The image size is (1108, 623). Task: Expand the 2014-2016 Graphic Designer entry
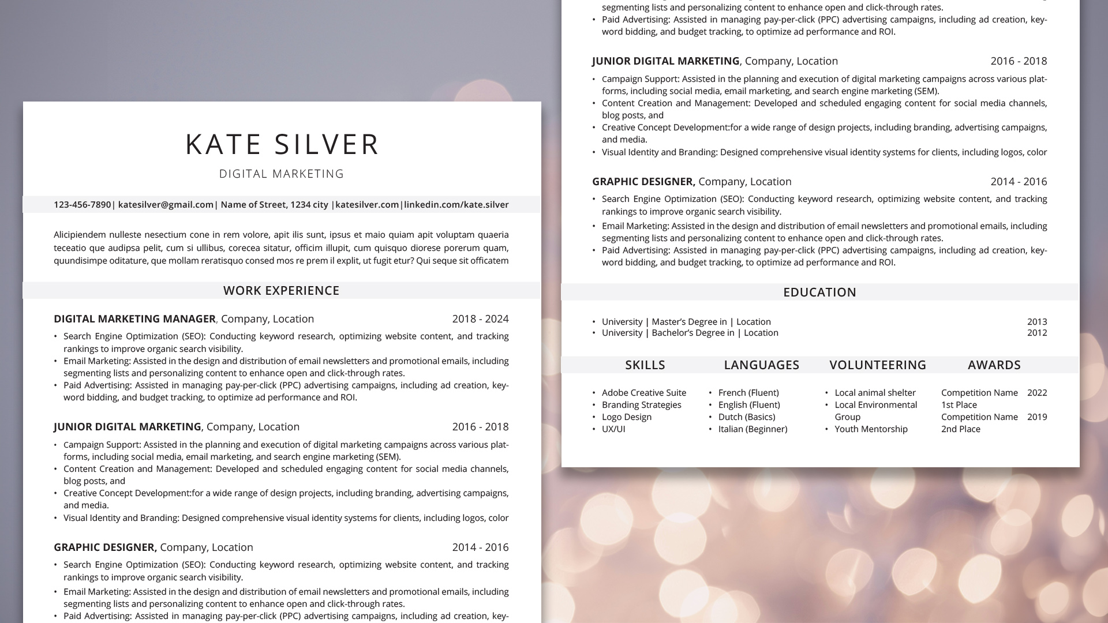coord(152,547)
